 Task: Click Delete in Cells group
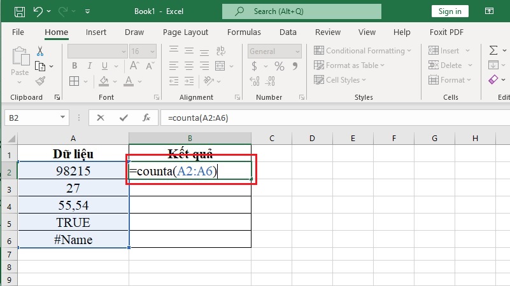click(x=445, y=65)
